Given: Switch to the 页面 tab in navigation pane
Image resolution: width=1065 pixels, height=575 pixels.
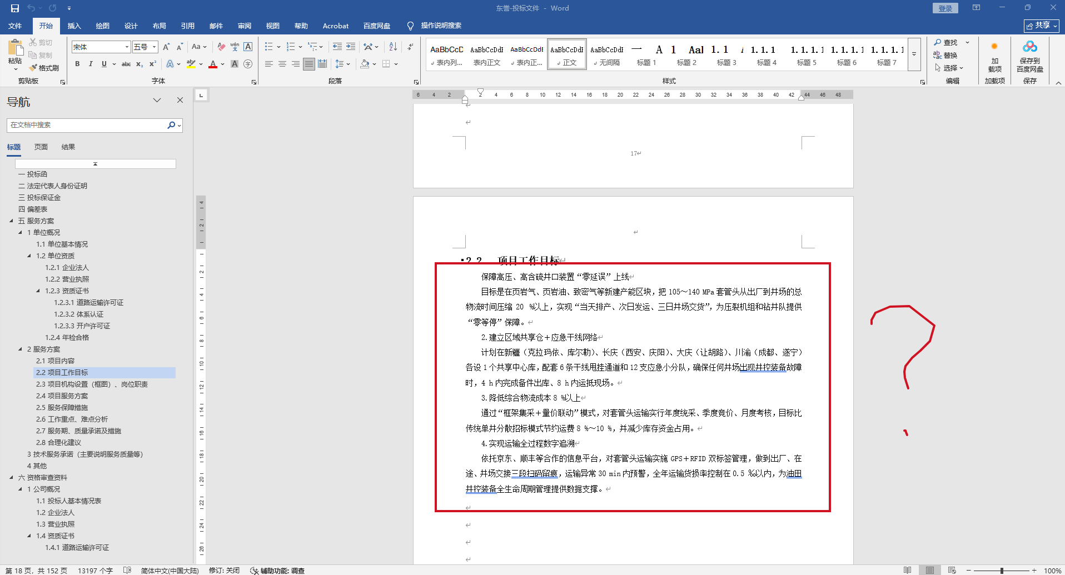Looking at the screenshot, I should click(x=41, y=147).
